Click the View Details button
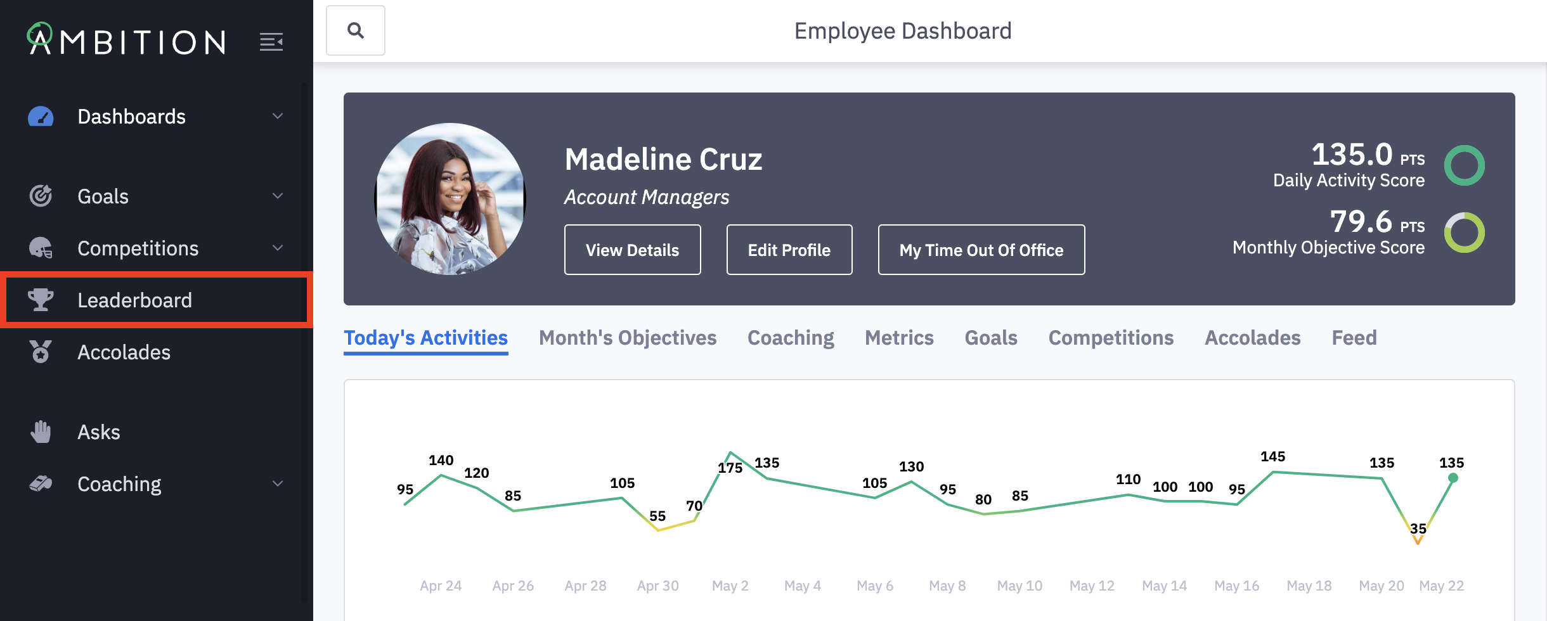Viewport: 1547px width, 621px height. coord(632,250)
